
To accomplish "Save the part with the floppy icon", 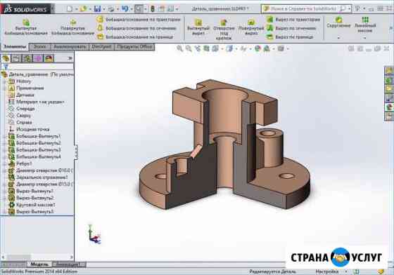I will 97,9.
